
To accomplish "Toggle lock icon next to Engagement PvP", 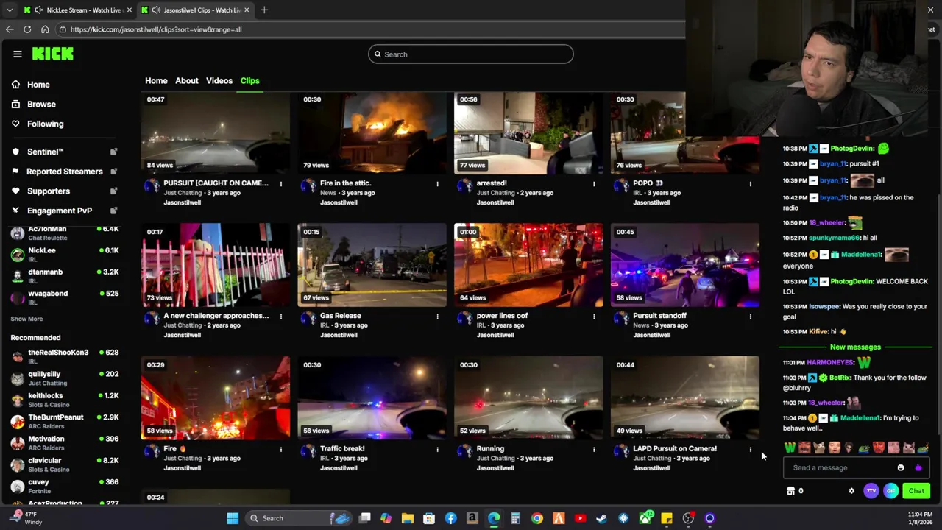I will [113, 211].
